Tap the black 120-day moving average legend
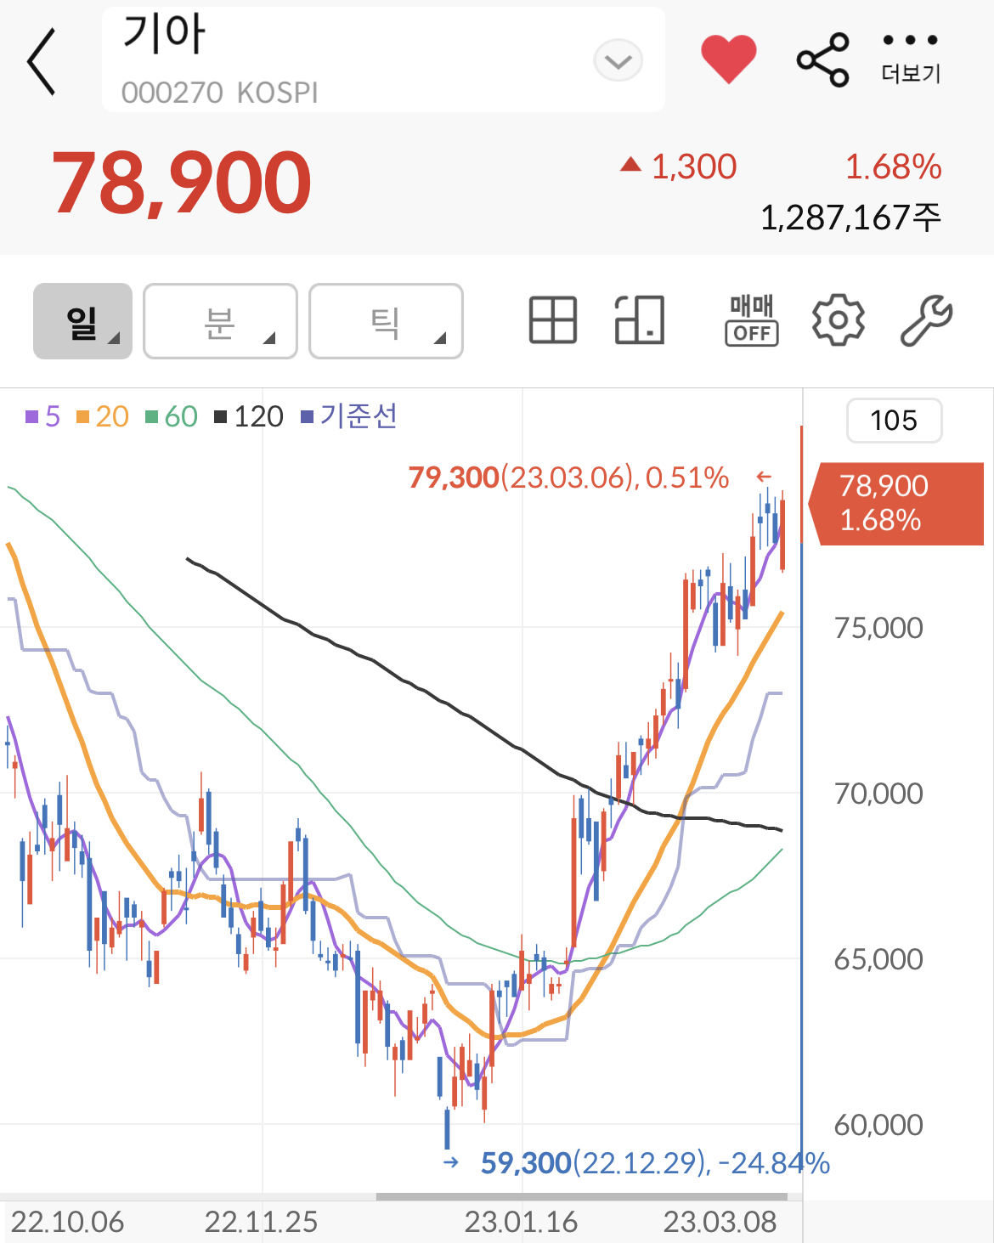This screenshot has height=1243, width=994. pyautogui.click(x=249, y=416)
